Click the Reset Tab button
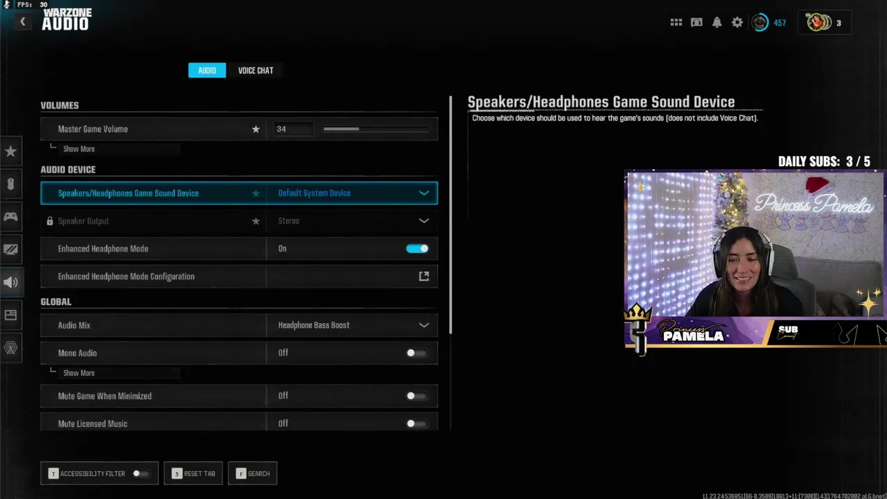Image resolution: width=887 pixels, height=499 pixels. coord(193,473)
